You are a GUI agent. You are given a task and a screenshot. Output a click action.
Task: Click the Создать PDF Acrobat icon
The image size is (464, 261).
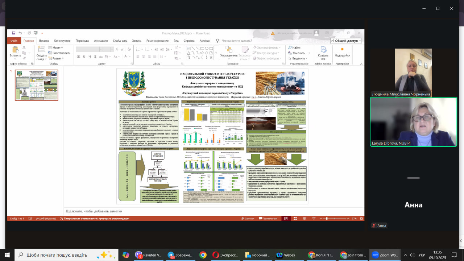point(323,52)
